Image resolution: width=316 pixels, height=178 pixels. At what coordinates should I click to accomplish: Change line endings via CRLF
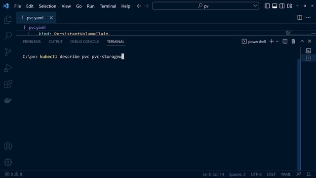pos(271,175)
